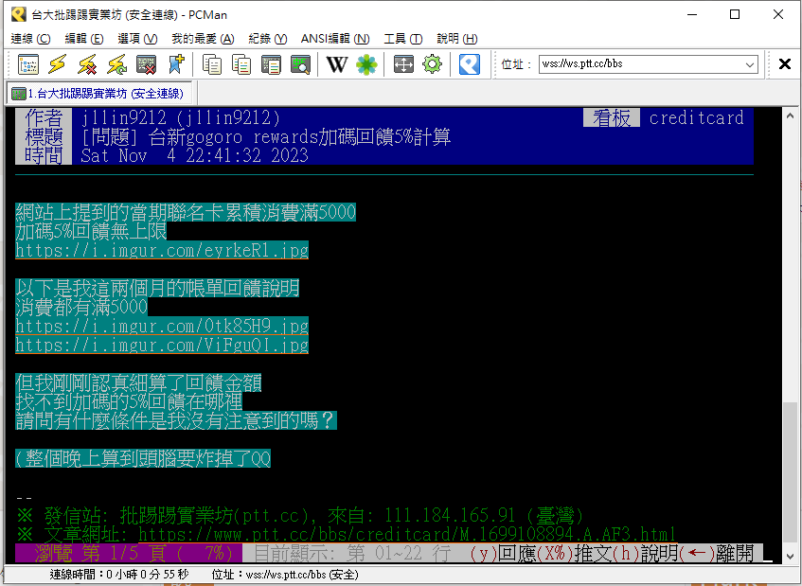Open settings with the green gear icon

tap(433, 64)
